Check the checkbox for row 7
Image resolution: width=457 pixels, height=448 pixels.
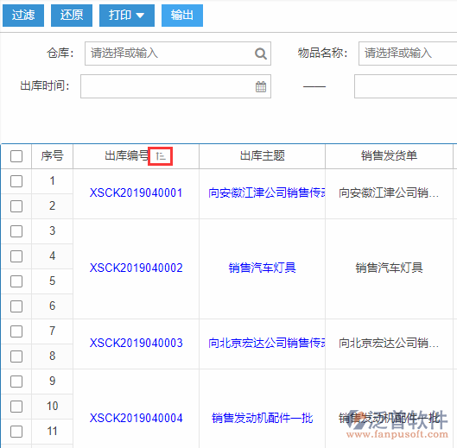16,331
